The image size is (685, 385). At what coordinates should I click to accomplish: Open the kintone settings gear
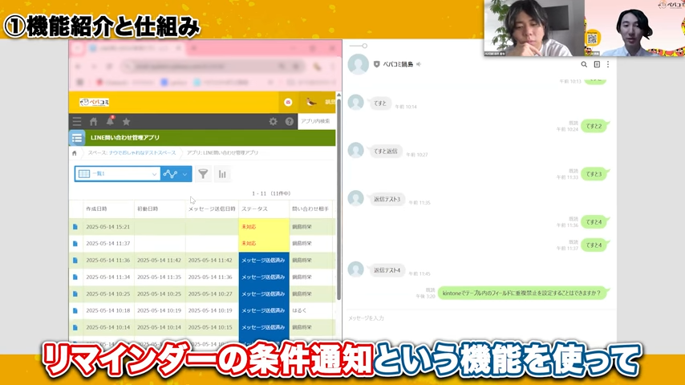273,121
